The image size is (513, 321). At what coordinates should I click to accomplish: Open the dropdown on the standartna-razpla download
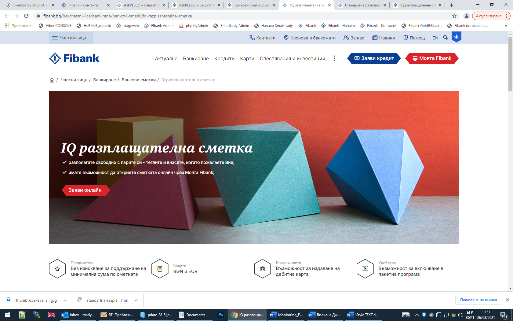[x=136, y=300]
